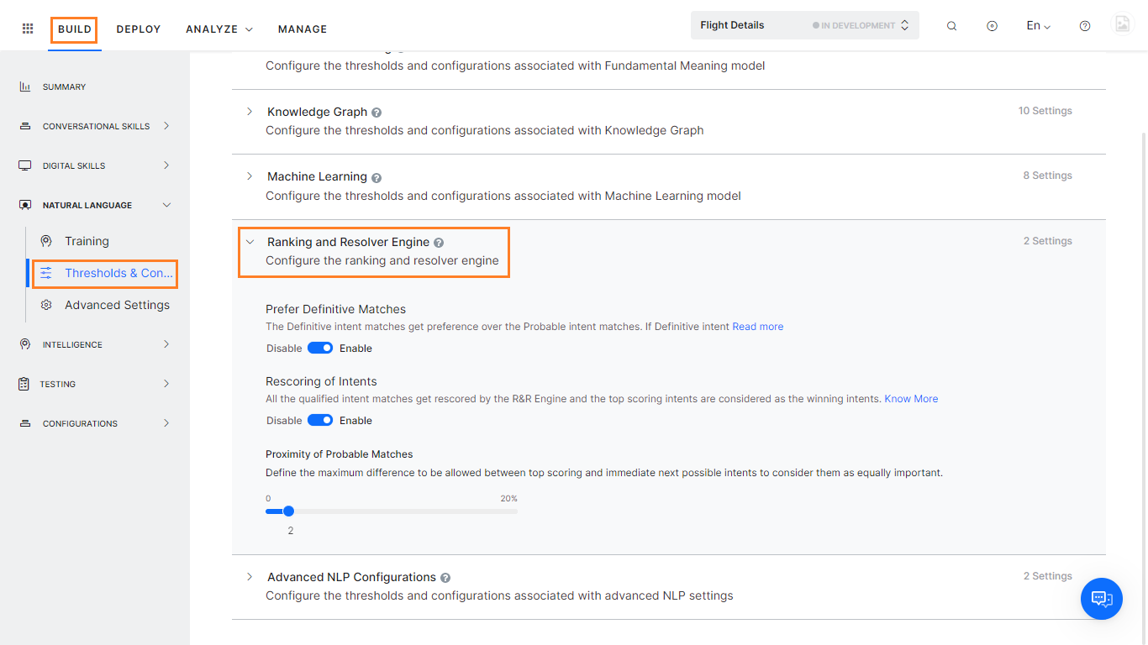
Task: Disable Prefer Definitive Matches
Action: (320, 348)
